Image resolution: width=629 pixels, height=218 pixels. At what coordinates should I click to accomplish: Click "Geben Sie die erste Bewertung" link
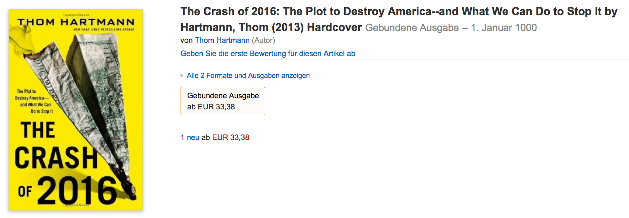(268, 54)
